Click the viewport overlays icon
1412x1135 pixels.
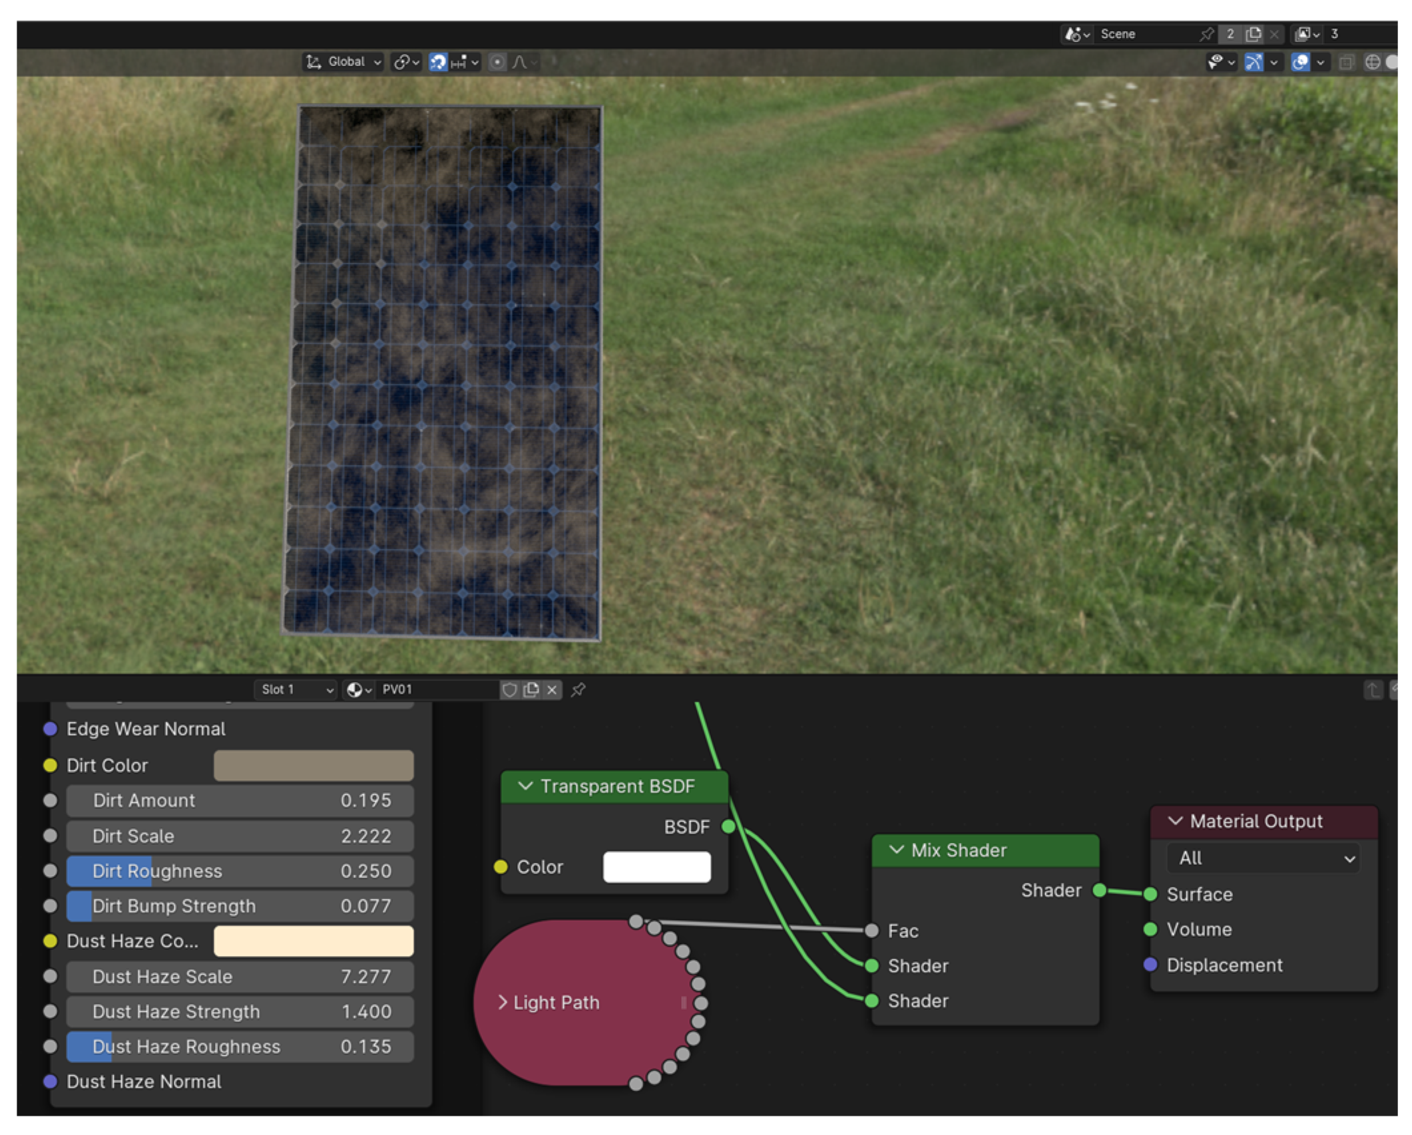(1300, 62)
